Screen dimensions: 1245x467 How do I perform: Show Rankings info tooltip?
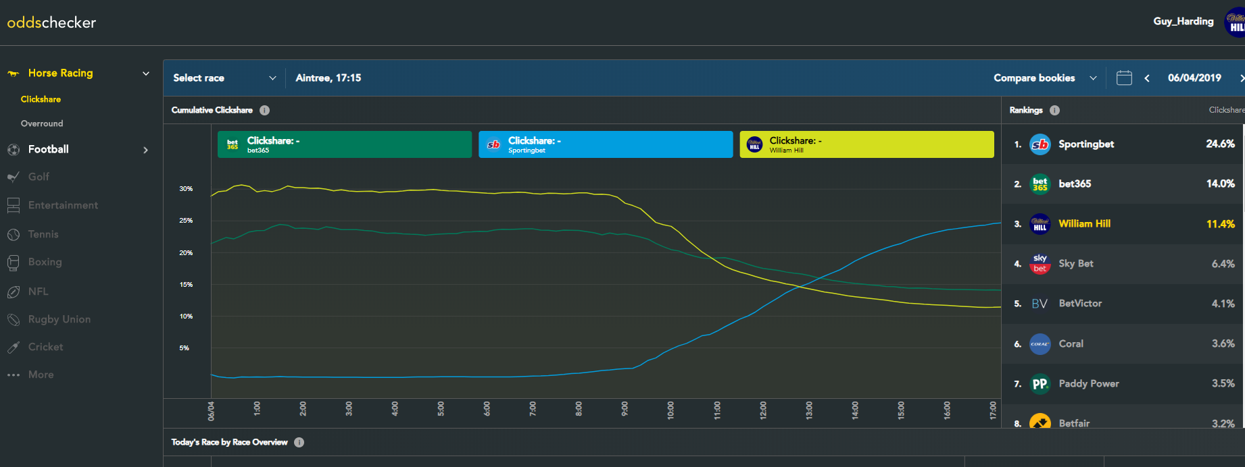(x=1054, y=110)
